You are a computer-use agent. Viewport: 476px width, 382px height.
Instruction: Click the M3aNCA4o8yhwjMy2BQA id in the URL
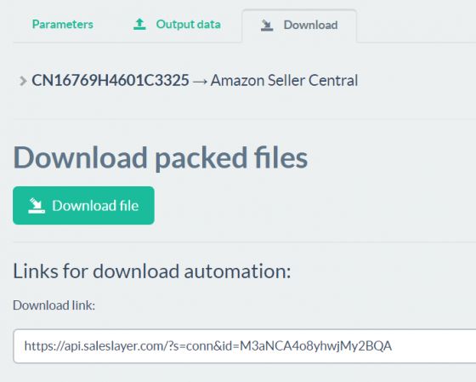(x=315, y=345)
